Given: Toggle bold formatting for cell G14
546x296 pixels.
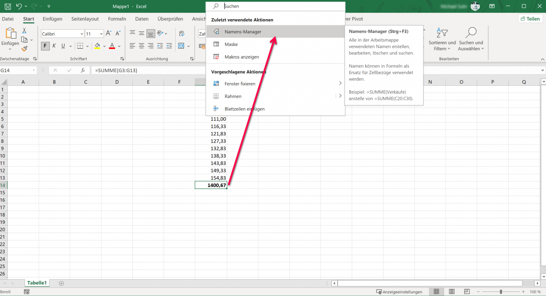Looking at the screenshot, I should pyautogui.click(x=45, y=46).
